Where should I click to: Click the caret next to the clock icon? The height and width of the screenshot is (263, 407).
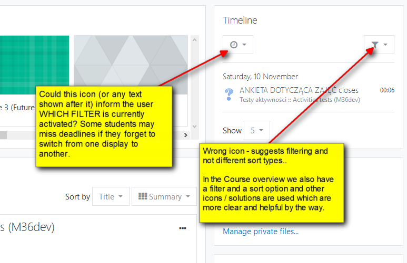244,45
